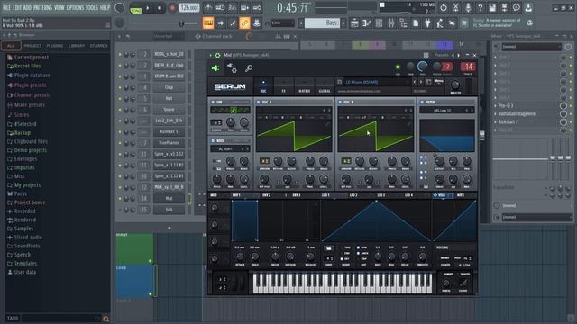Select the Snare channel button in the channel rack
The width and height of the screenshot is (577, 324).
tap(169, 110)
